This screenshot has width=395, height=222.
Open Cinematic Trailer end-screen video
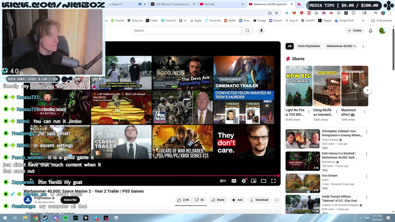(244, 73)
